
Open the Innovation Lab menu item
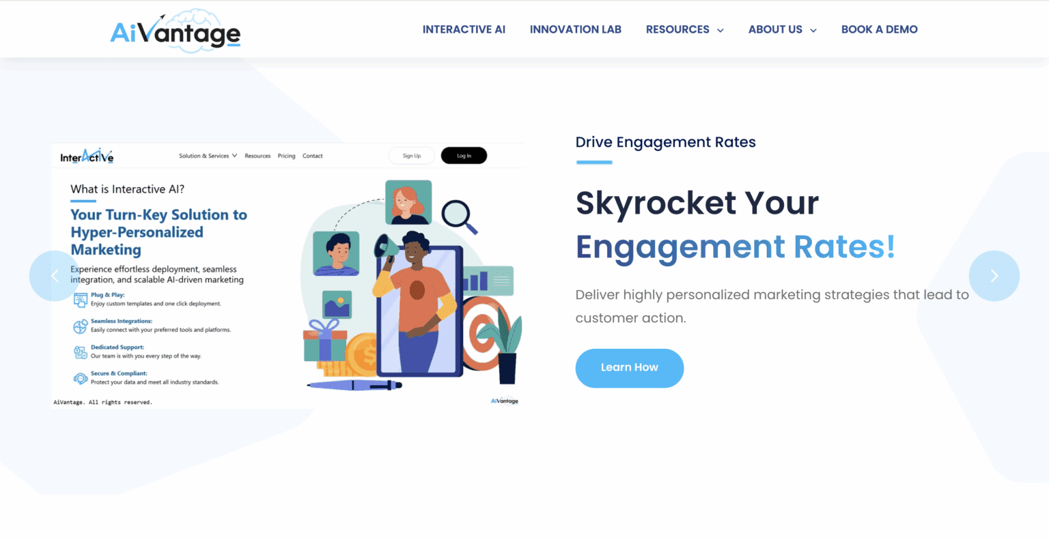coord(576,29)
